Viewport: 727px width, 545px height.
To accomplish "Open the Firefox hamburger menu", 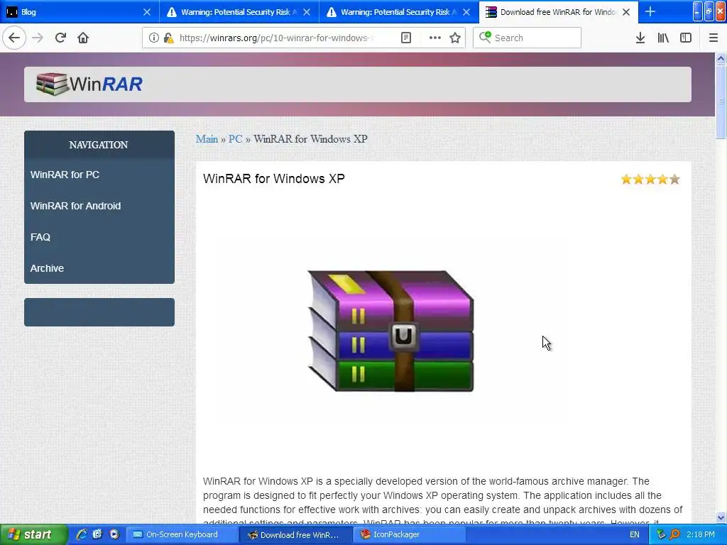I will point(714,38).
